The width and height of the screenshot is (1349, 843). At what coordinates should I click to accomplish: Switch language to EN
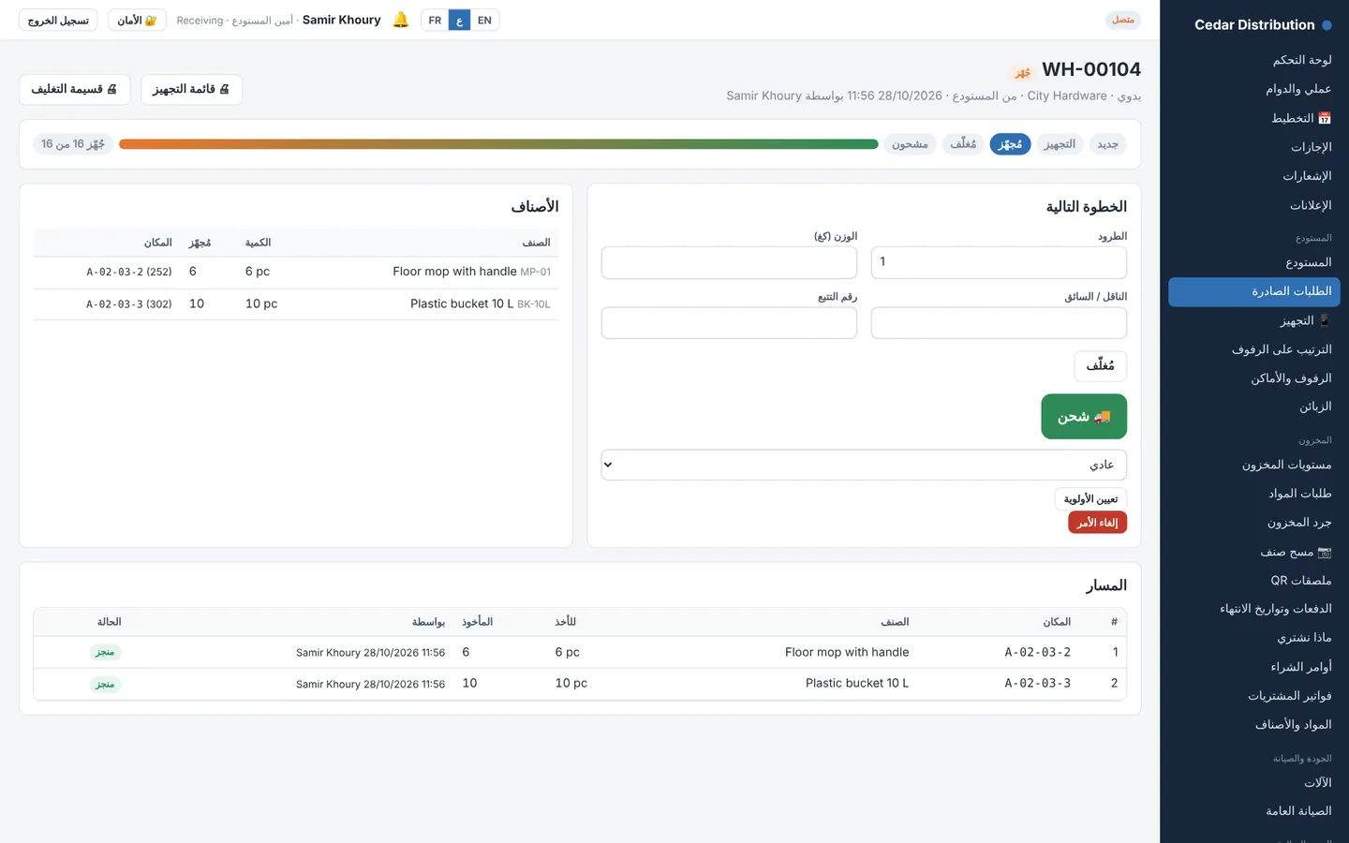(x=484, y=20)
